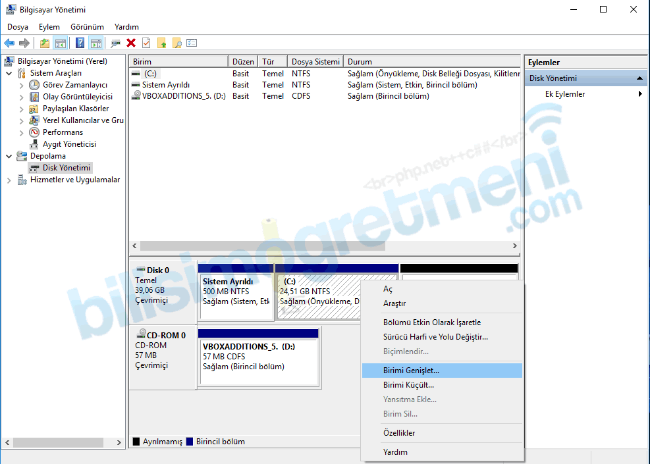Click the Up one level folder icon
This screenshot has height=464, width=650.
44,43
